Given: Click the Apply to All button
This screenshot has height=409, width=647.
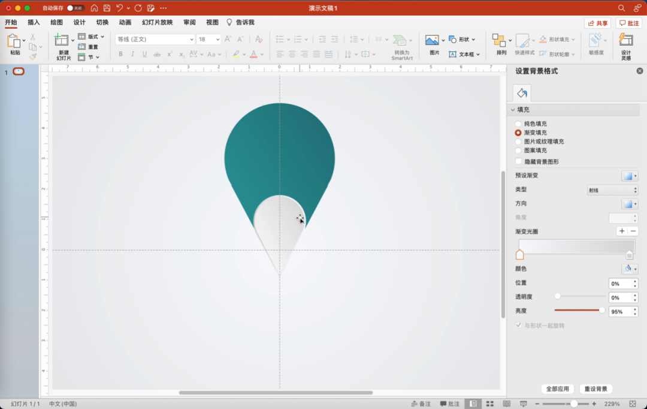Looking at the screenshot, I should 558,389.
